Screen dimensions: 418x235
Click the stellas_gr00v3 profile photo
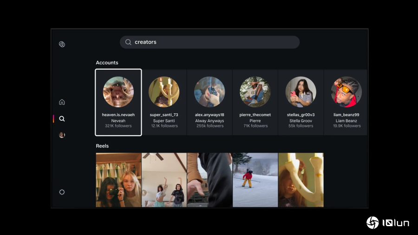(x=300, y=92)
